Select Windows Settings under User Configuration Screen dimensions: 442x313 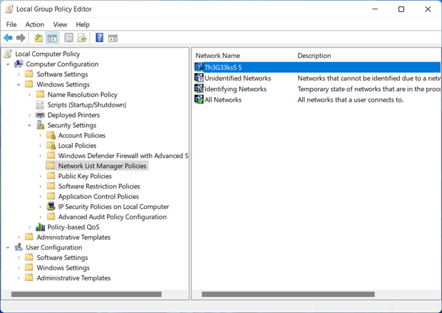[x=63, y=267]
